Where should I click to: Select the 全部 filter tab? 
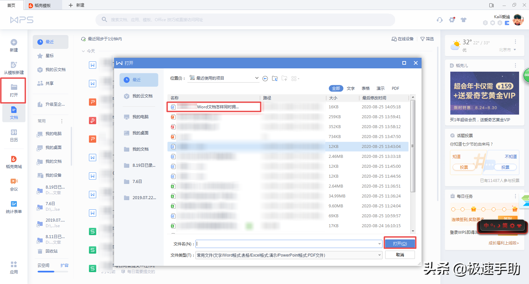(x=336, y=89)
